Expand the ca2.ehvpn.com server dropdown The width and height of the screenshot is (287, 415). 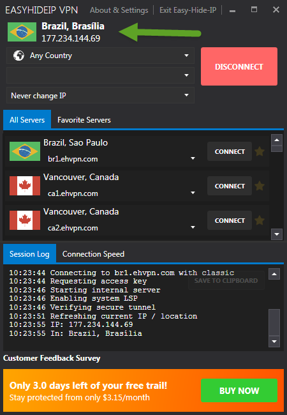[193, 227]
